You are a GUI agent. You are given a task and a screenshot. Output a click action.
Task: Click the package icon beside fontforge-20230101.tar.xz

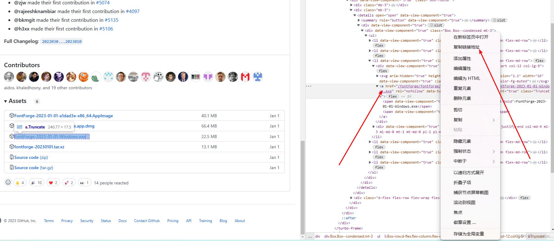pyautogui.click(x=12, y=146)
